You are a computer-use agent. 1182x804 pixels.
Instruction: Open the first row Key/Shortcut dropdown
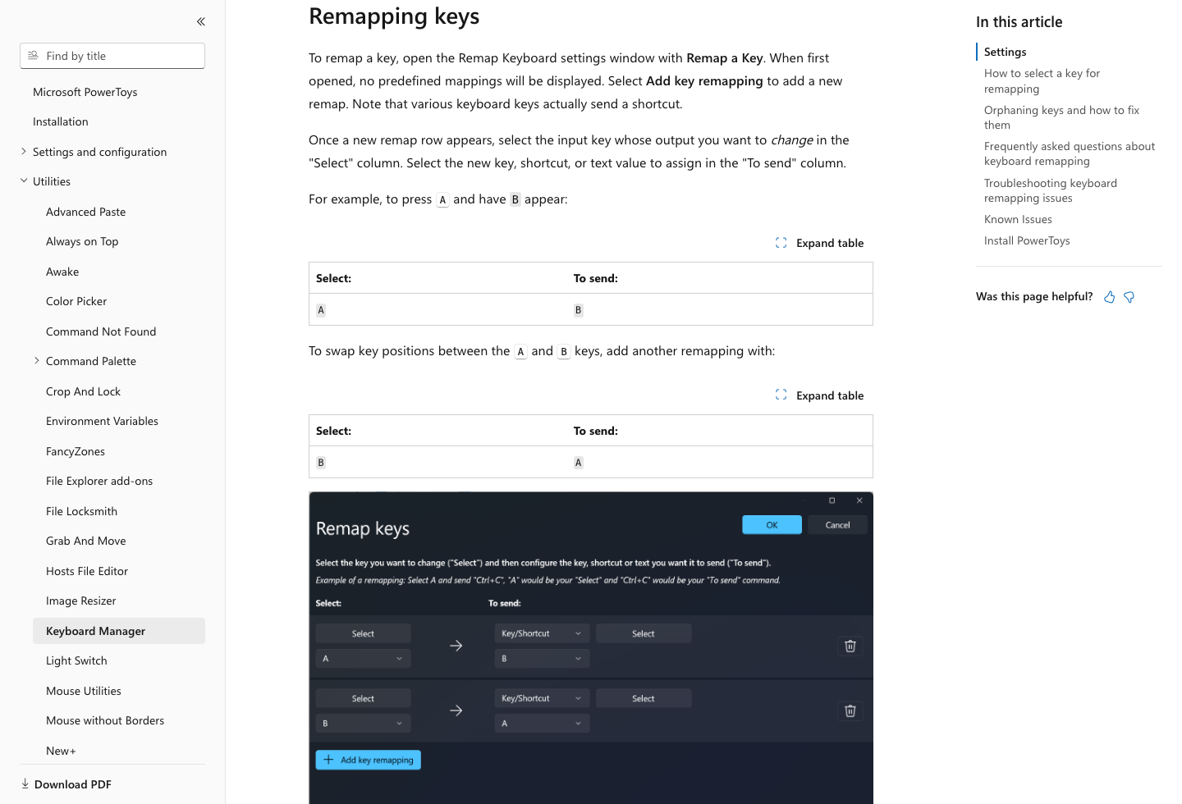click(x=542, y=633)
